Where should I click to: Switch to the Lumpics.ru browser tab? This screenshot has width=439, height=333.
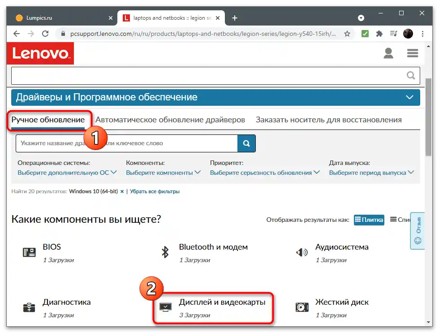point(62,18)
